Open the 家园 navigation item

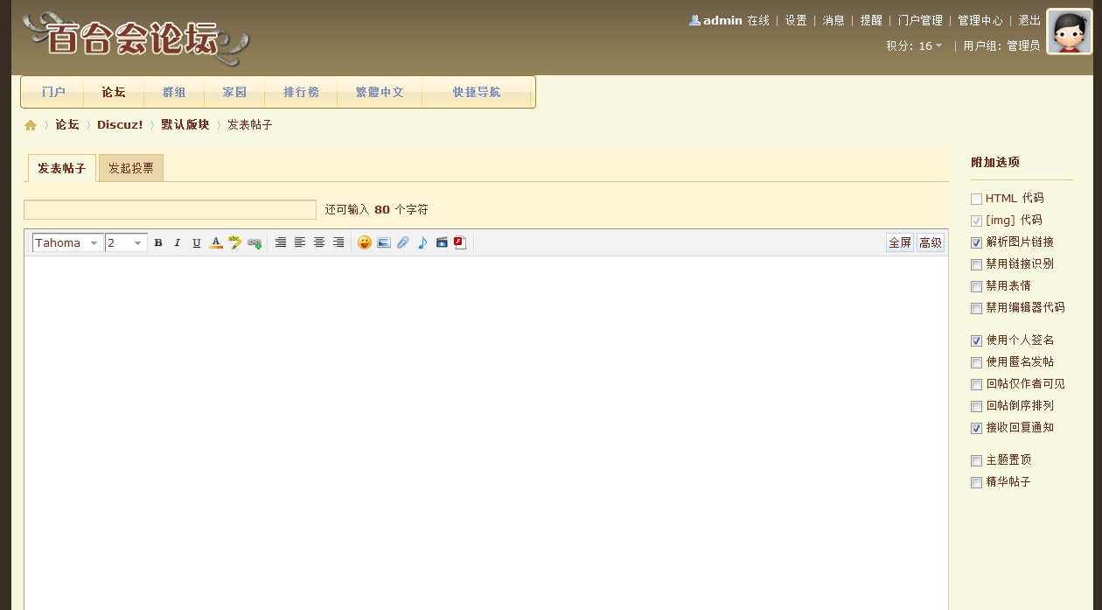tap(234, 92)
